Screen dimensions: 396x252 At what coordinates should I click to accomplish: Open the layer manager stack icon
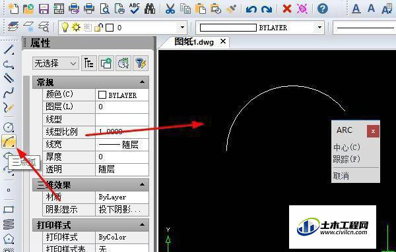(x=13, y=26)
